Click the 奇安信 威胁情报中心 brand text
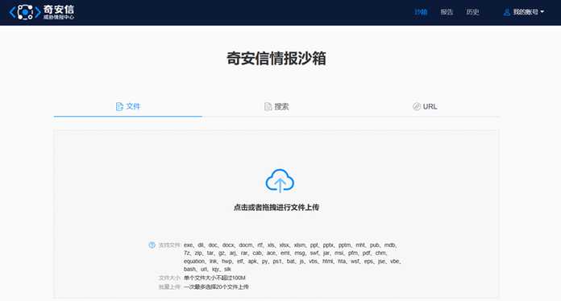This screenshot has width=561, height=301. click(59, 12)
